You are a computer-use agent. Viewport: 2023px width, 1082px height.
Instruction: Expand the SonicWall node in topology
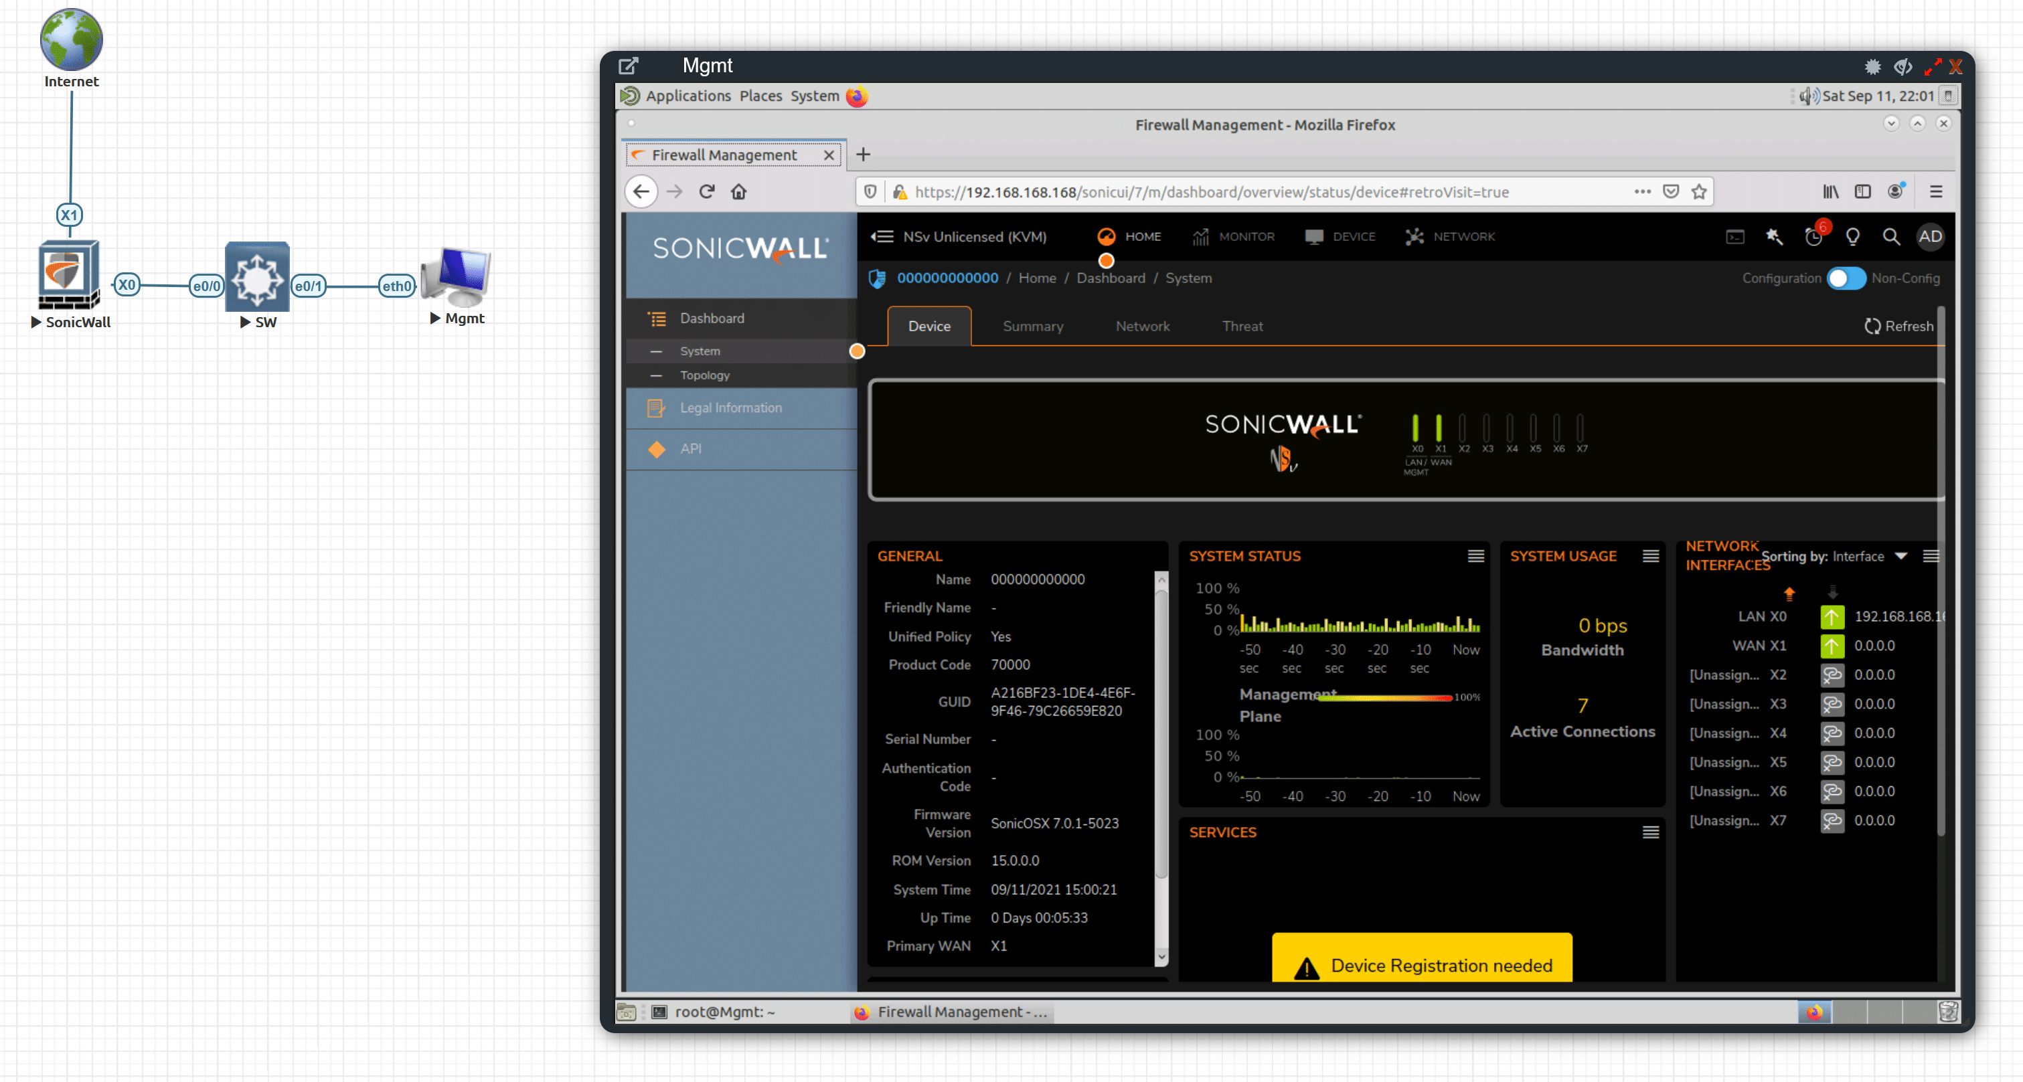(x=35, y=322)
